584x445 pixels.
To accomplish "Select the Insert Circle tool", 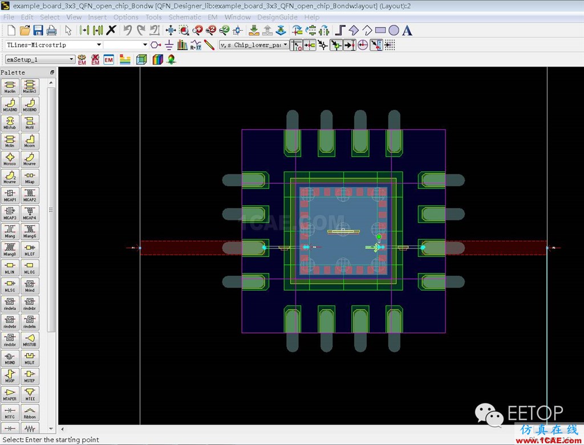I will 394,30.
